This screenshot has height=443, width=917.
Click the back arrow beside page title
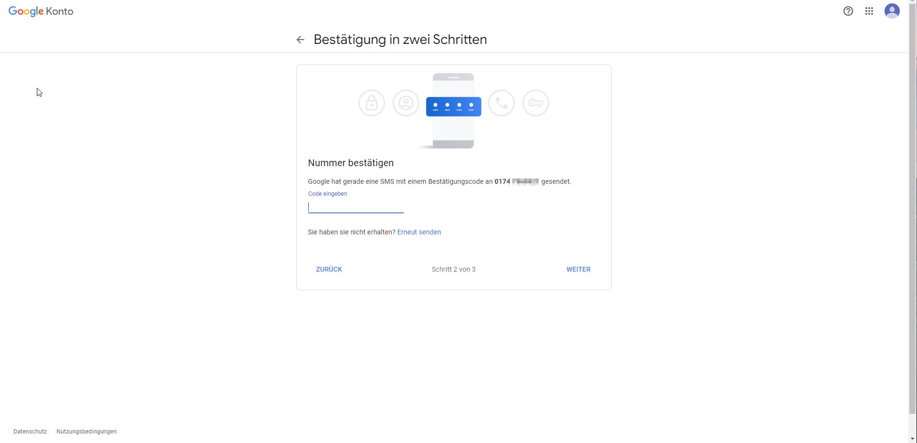tap(300, 40)
